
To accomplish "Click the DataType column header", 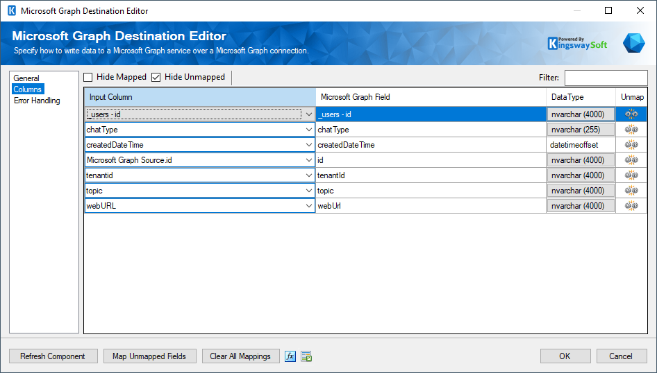I will pyautogui.click(x=581, y=97).
